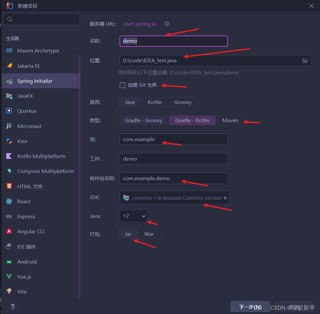Choose Gradle - Kotlin project type
The height and width of the screenshot is (314, 320).
pos(192,121)
